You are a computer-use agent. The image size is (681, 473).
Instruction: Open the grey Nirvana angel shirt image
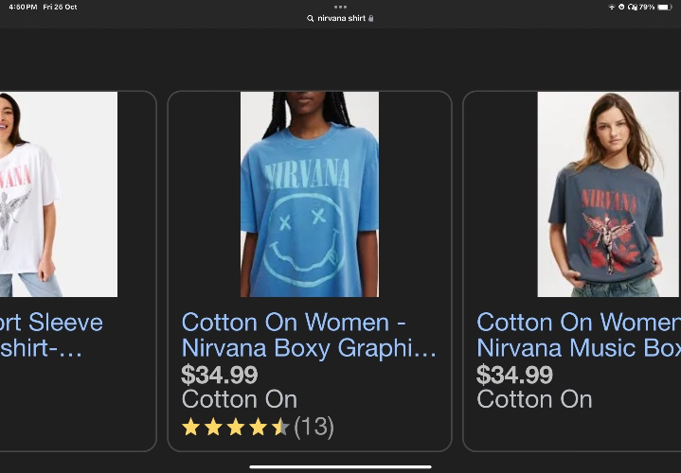coord(608,194)
